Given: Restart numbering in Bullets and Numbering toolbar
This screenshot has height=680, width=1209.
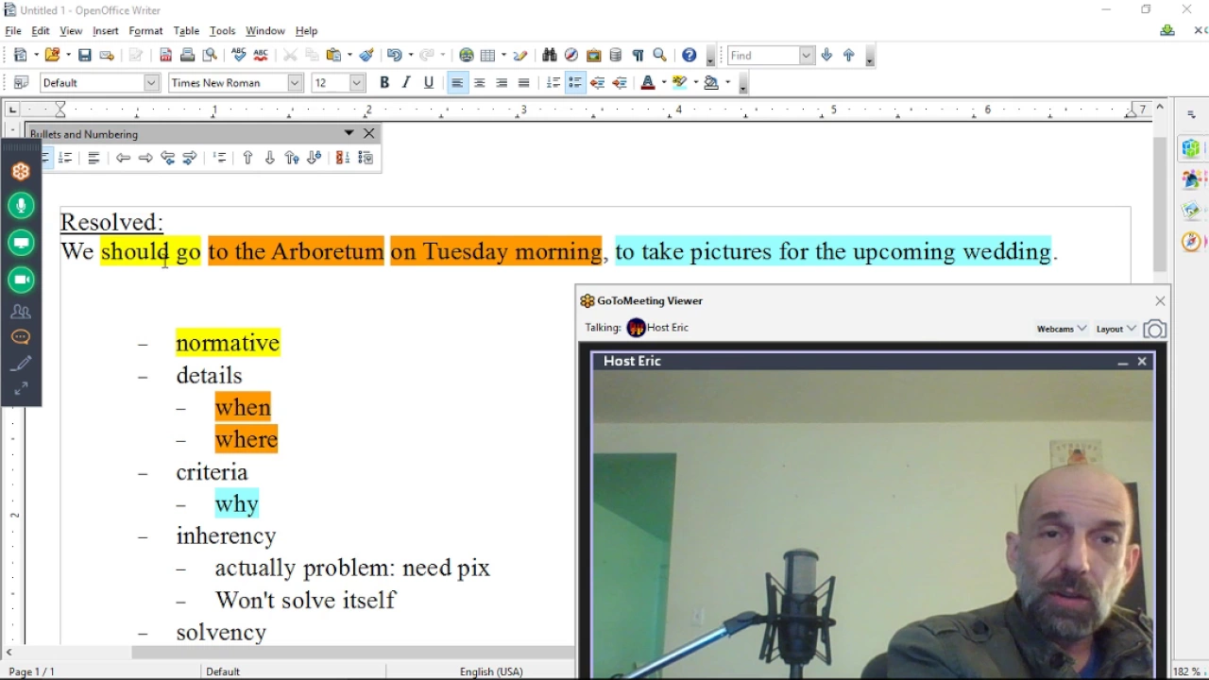Looking at the screenshot, I should pos(343,159).
